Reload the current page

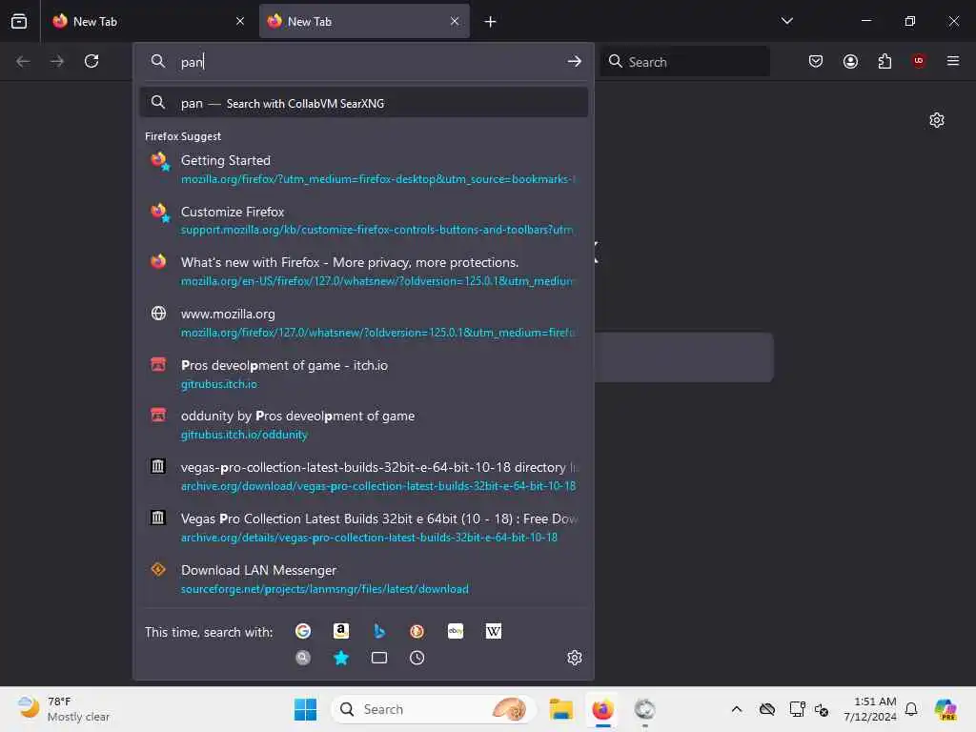tap(91, 61)
